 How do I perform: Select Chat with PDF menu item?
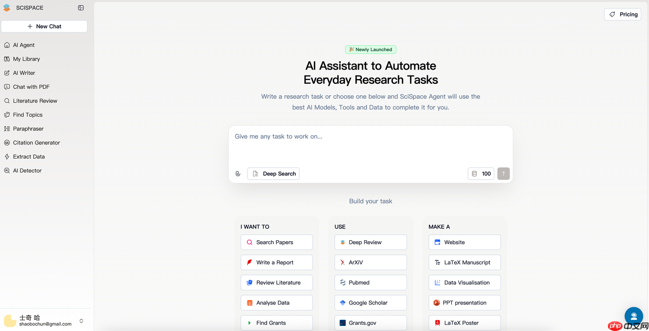(x=31, y=87)
